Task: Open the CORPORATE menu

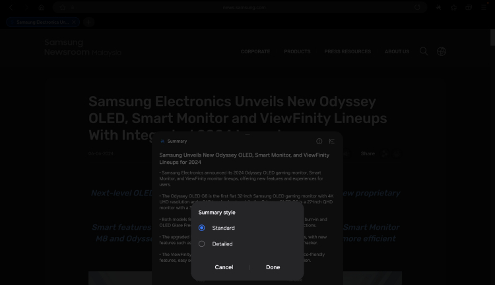Action: point(255,51)
